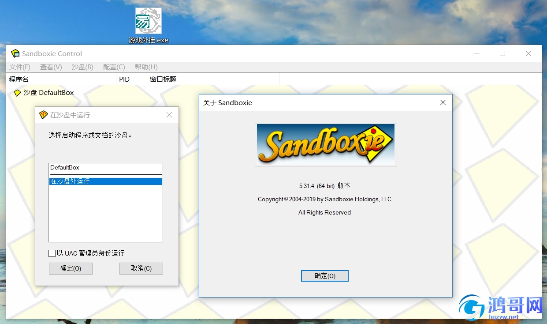Click the 选择启动程序或文档的沙盘 prompt text
Viewport: 547px width, 324px height.
(x=90, y=135)
